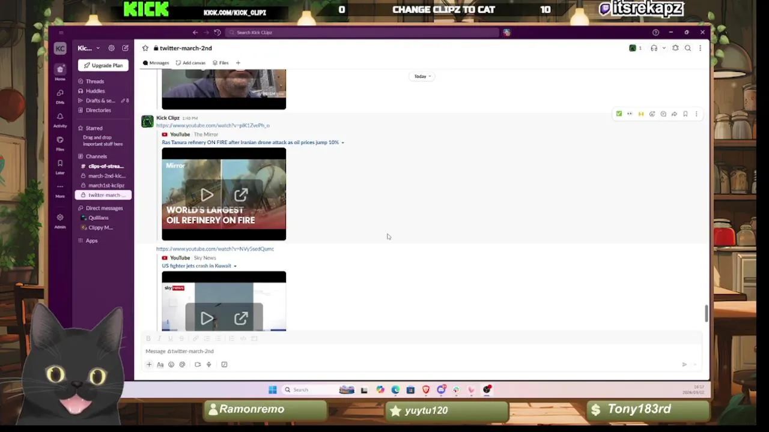Play the oil refinery on fire video
The width and height of the screenshot is (769, 432).
[207, 195]
